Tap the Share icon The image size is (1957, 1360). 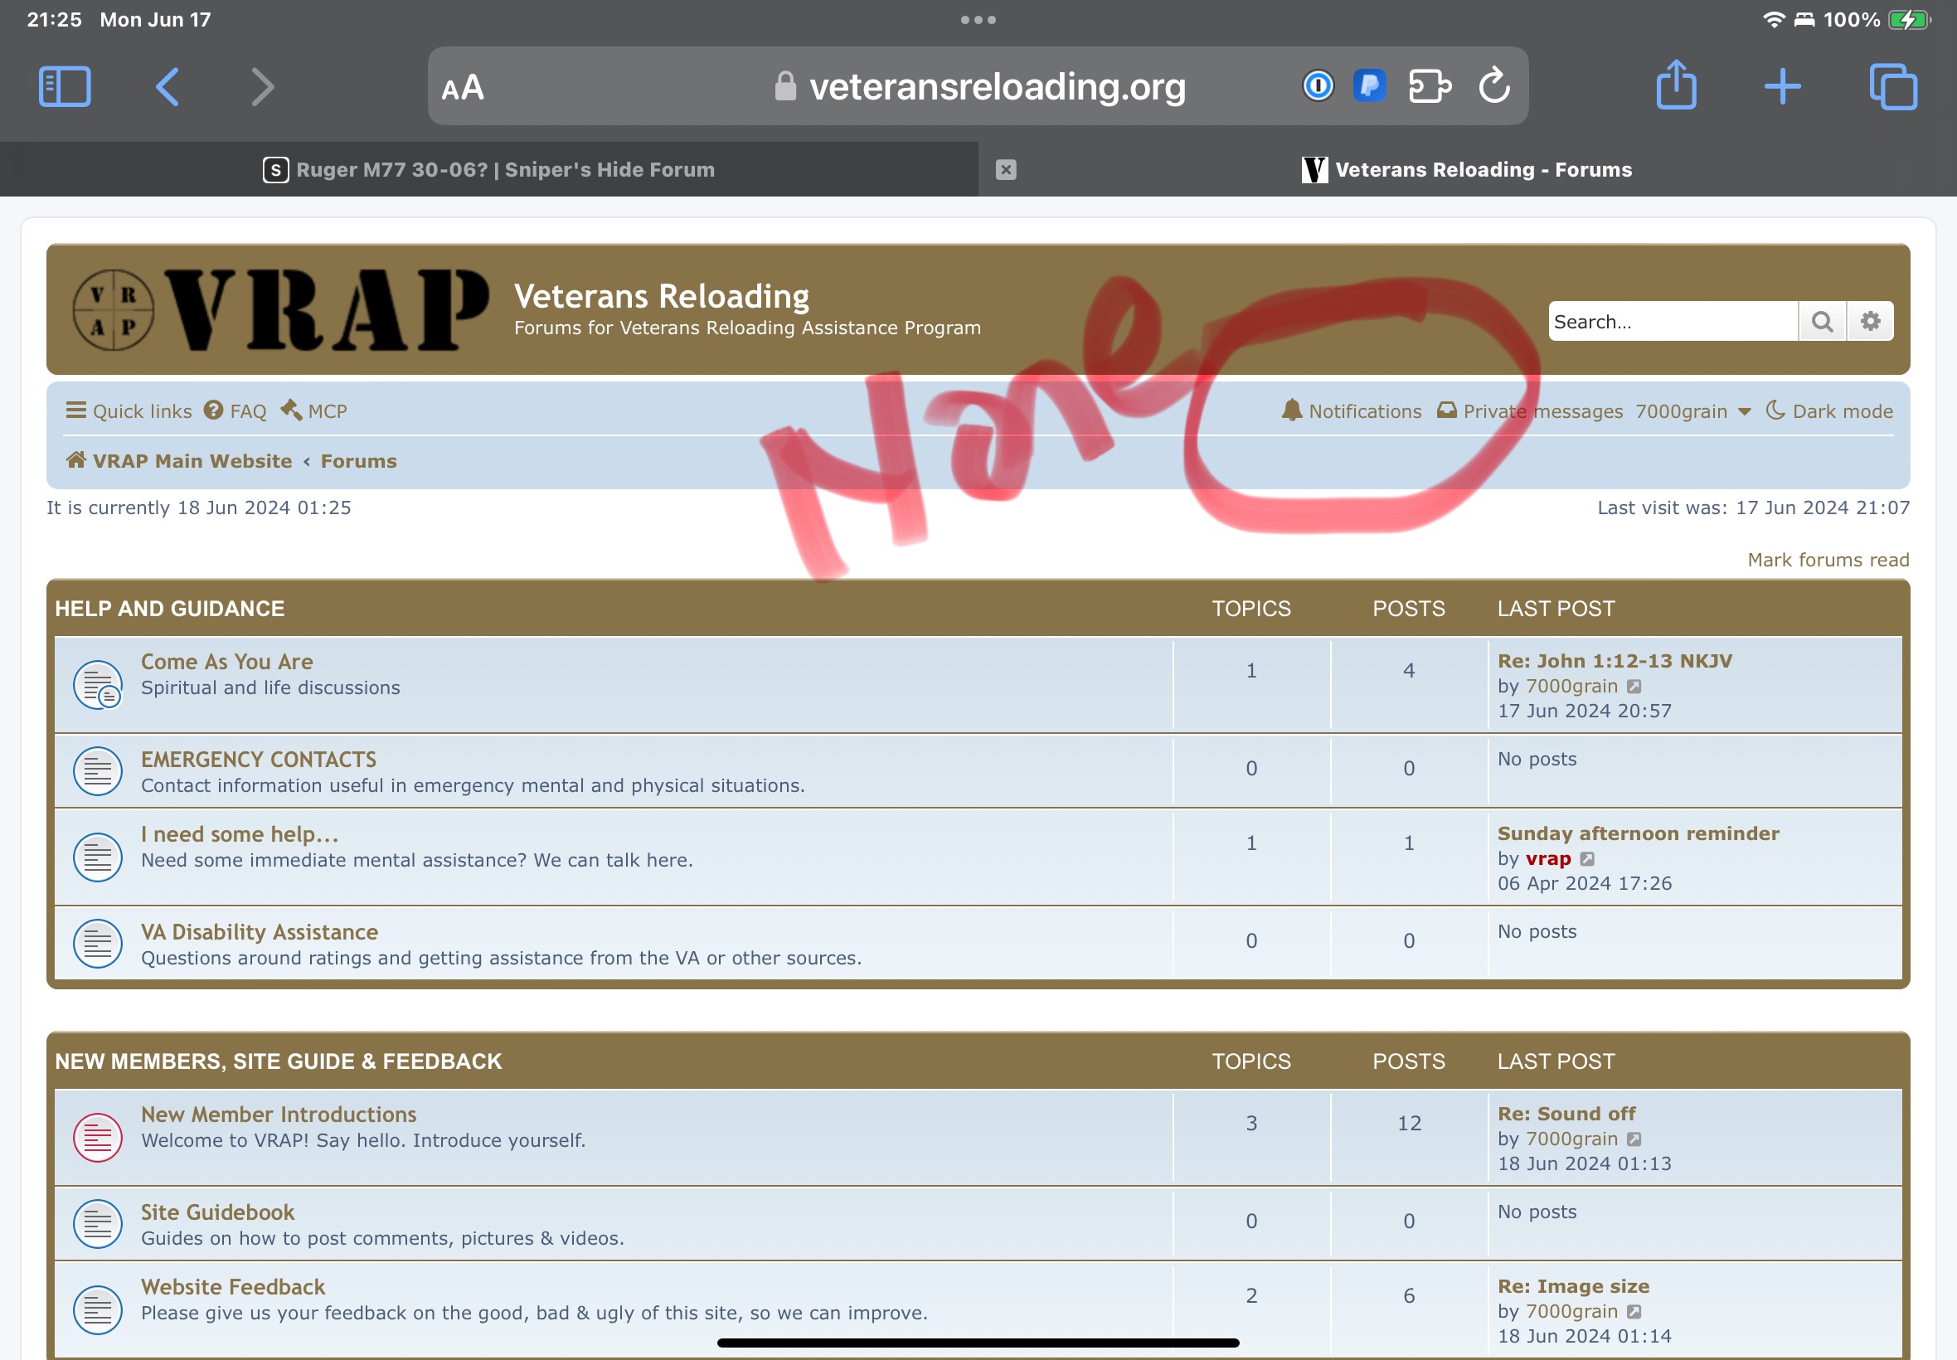point(1676,85)
